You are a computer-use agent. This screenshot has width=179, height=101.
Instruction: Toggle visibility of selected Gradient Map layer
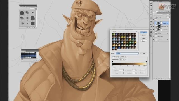click(x=154, y=23)
